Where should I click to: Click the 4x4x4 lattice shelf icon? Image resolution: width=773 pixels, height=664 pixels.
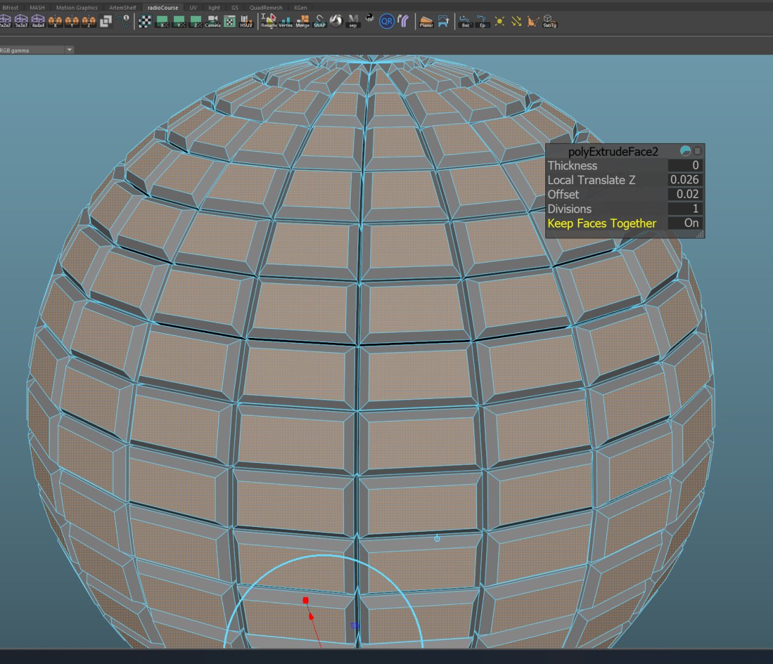pyautogui.click(x=38, y=21)
